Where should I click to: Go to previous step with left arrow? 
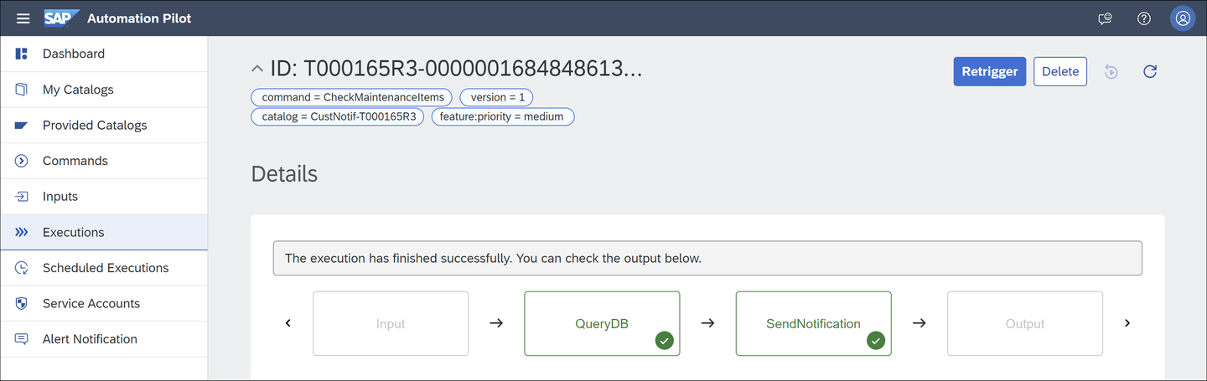click(x=288, y=323)
